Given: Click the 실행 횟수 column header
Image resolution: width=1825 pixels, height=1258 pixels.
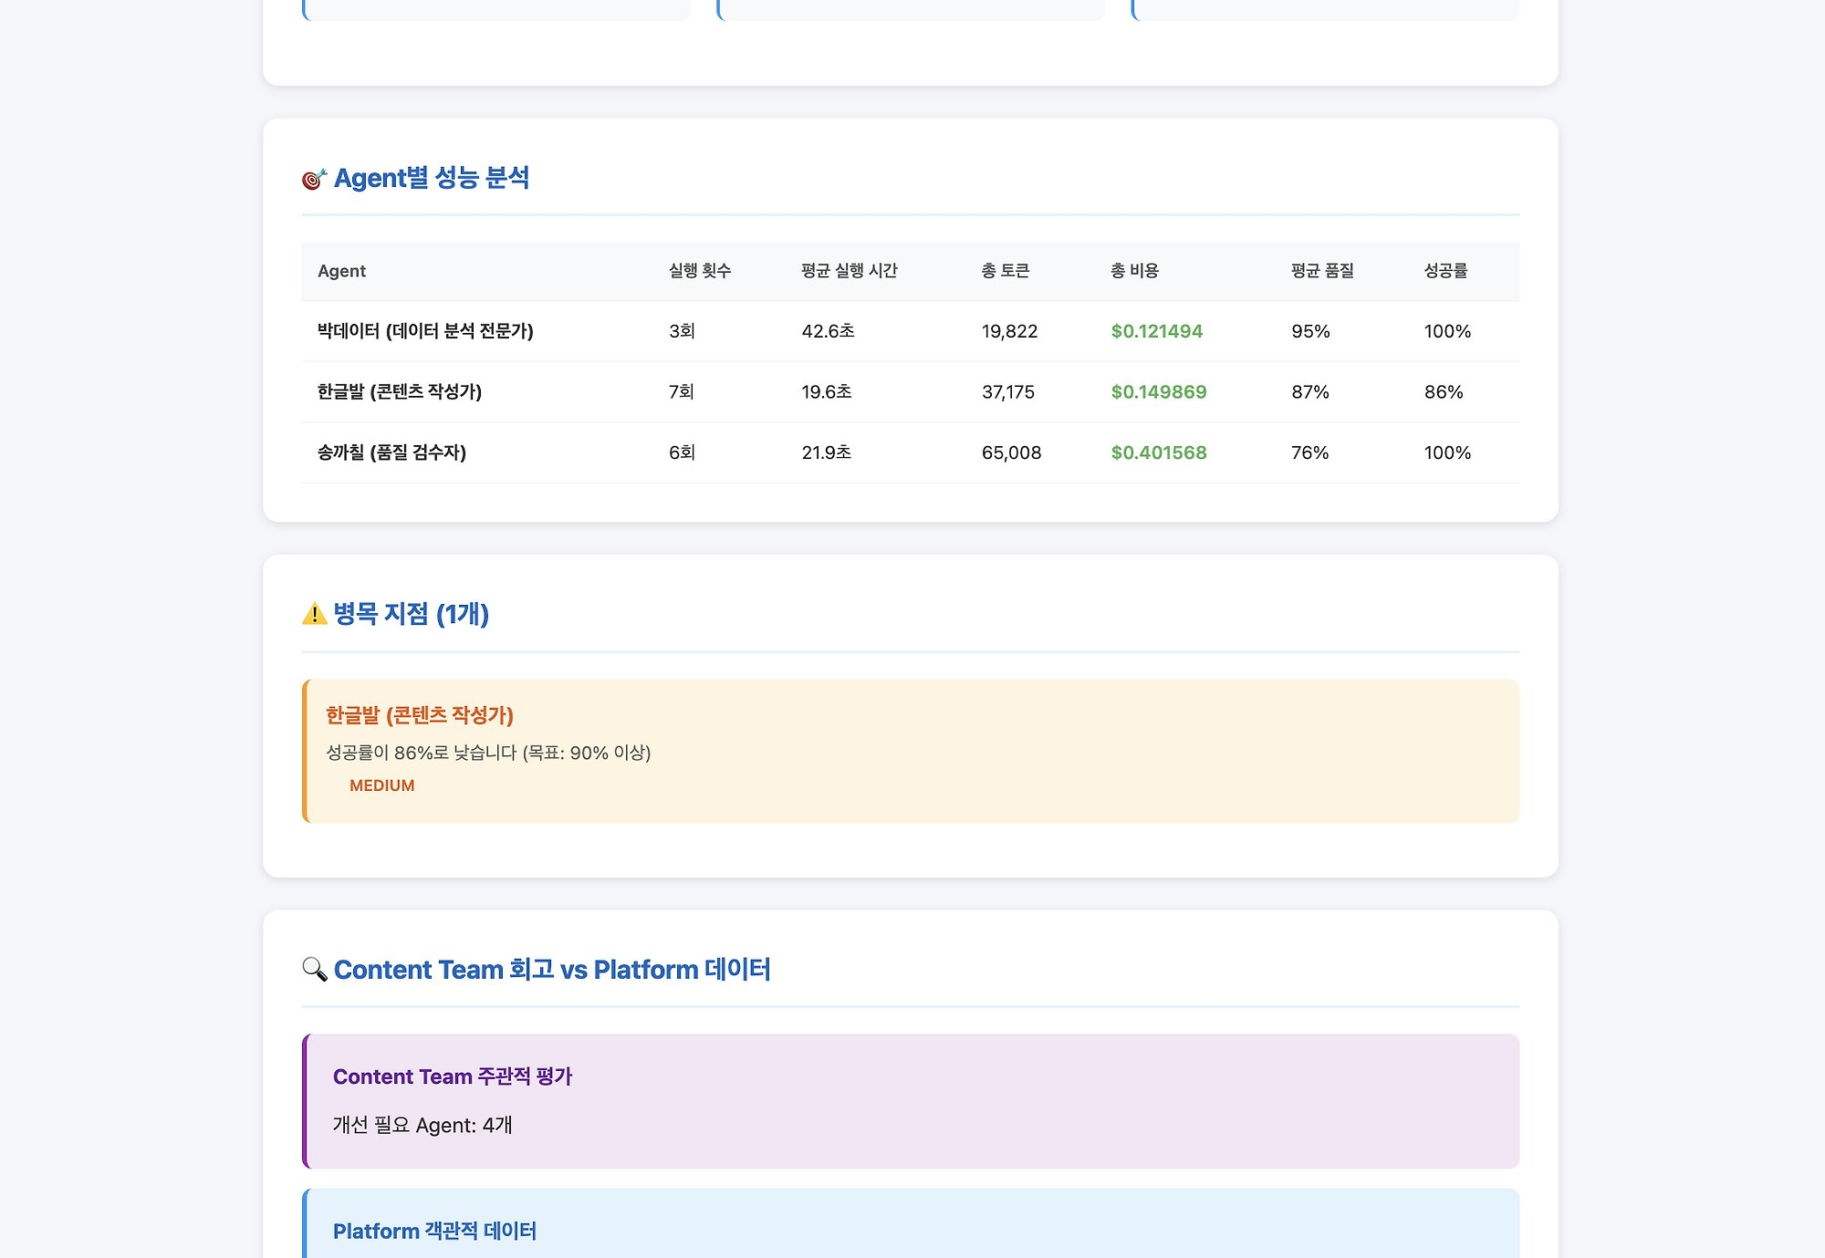Looking at the screenshot, I should 699,271.
